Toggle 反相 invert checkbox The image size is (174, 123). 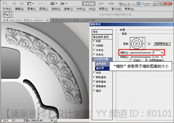[131, 60]
